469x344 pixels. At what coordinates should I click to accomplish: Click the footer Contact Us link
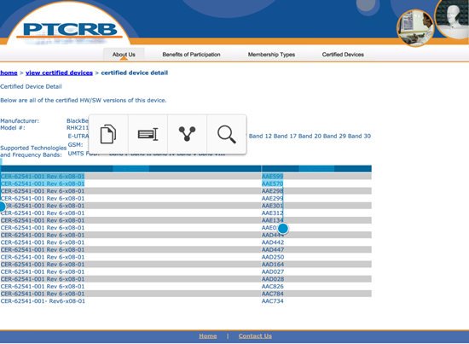(255, 336)
